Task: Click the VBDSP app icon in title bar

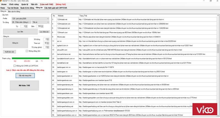Action: coord(2,1)
